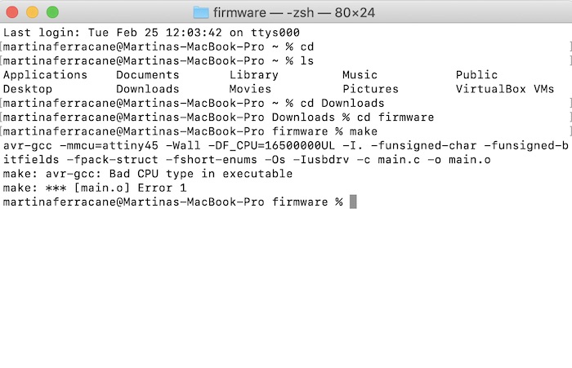Click "Downloads" in the ls output row
The image size is (572, 368).
147,89
